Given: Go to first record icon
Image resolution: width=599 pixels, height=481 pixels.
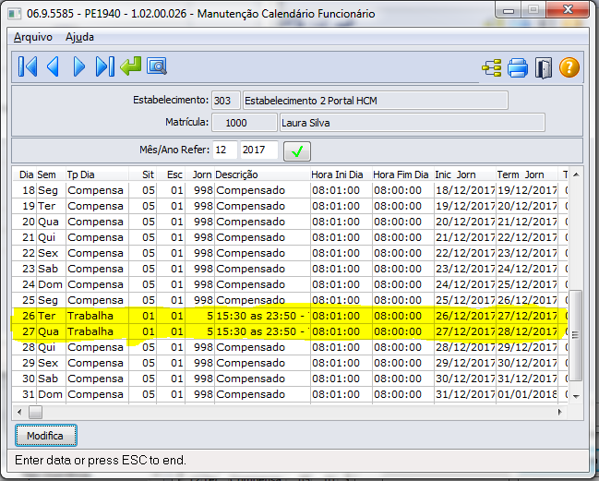Looking at the screenshot, I should tap(28, 66).
